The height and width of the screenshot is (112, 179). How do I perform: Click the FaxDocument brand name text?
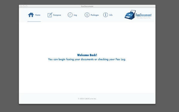[x=143, y=15]
